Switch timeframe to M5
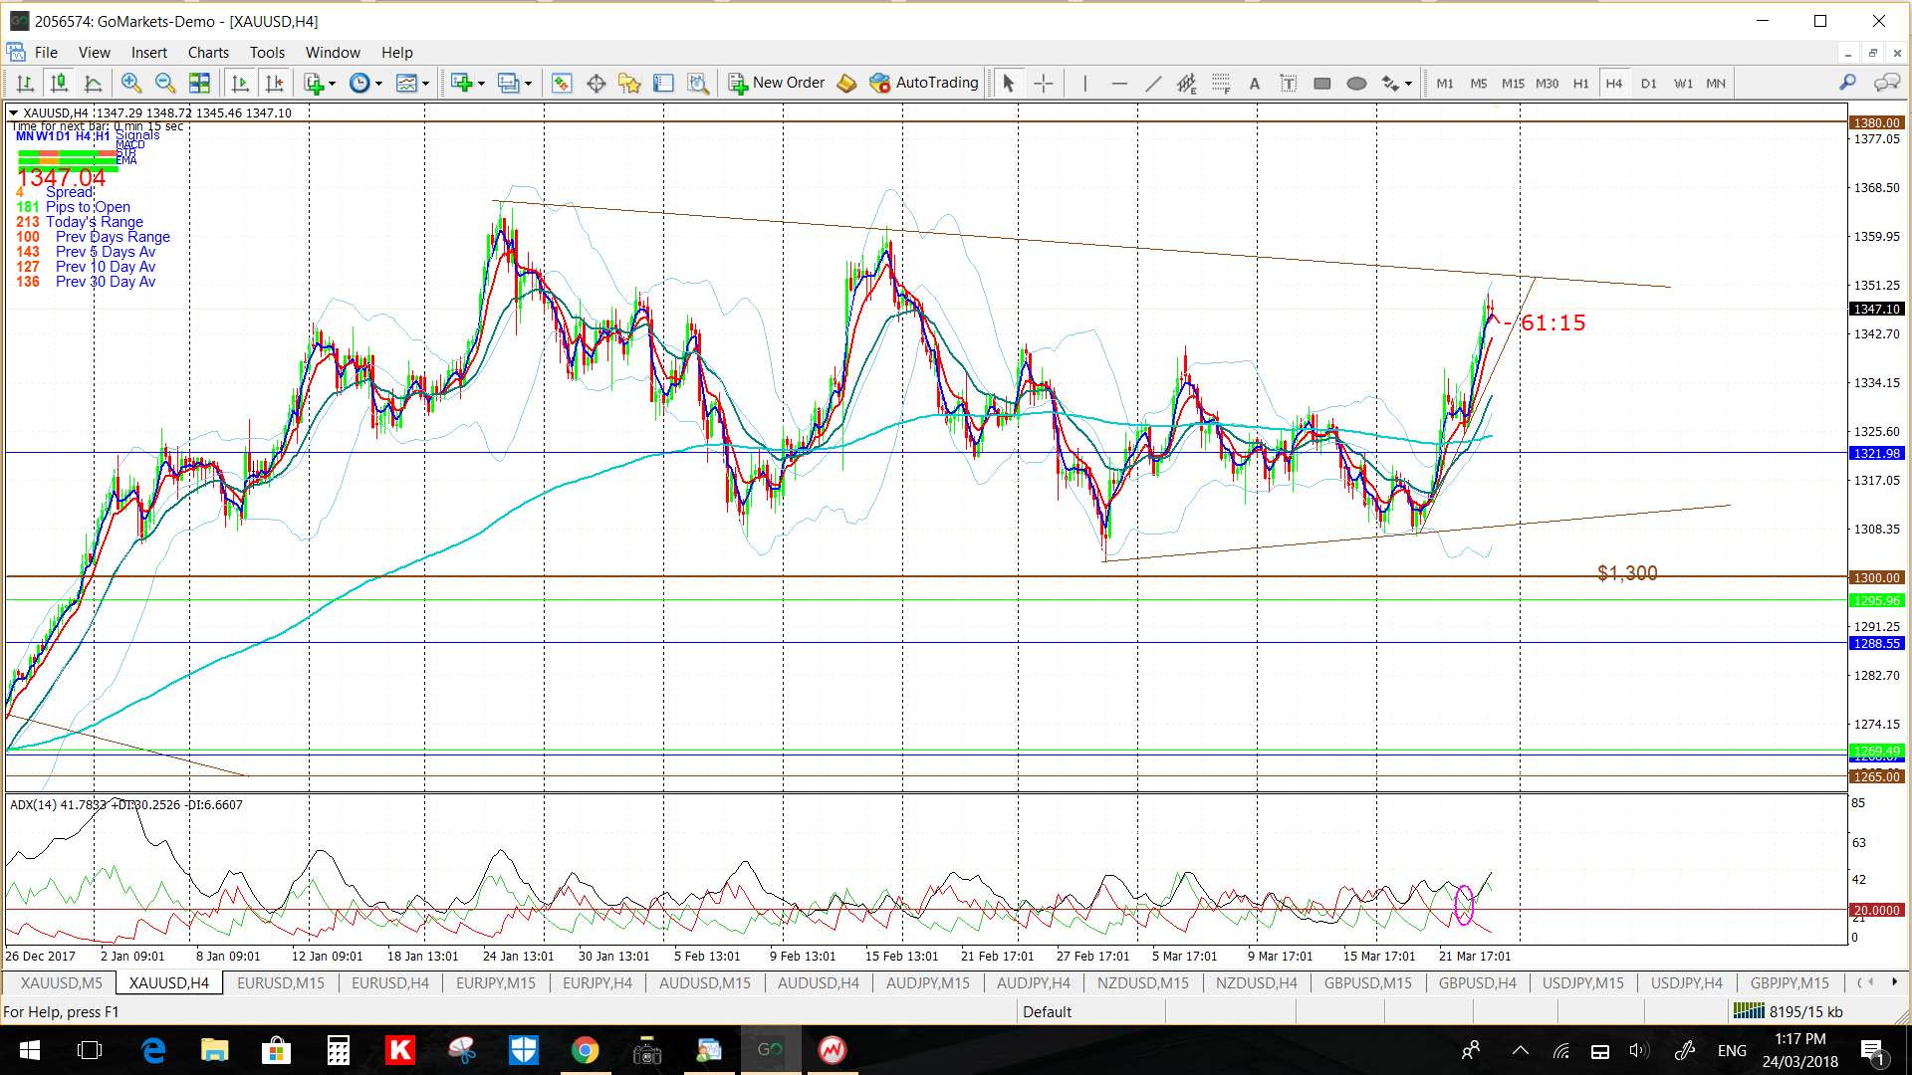Screen dimensions: 1912x1075 coord(1479,84)
